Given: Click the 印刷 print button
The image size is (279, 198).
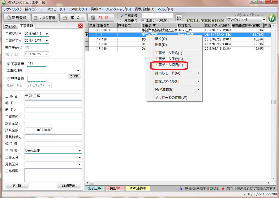Looking at the screenshot, I should tap(73, 18).
